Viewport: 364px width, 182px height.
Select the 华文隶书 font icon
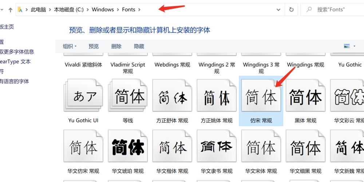[x=217, y=146]
